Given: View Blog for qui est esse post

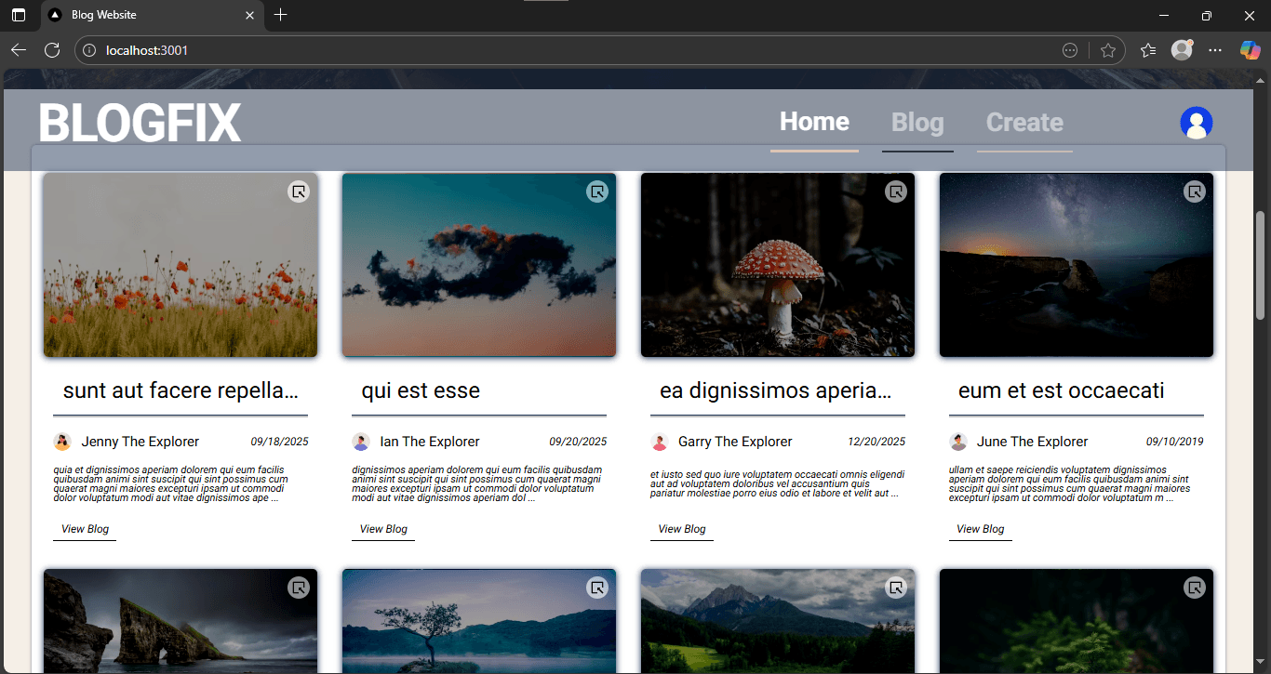Looking at the screenshot, I should click(x=383, y=529).
